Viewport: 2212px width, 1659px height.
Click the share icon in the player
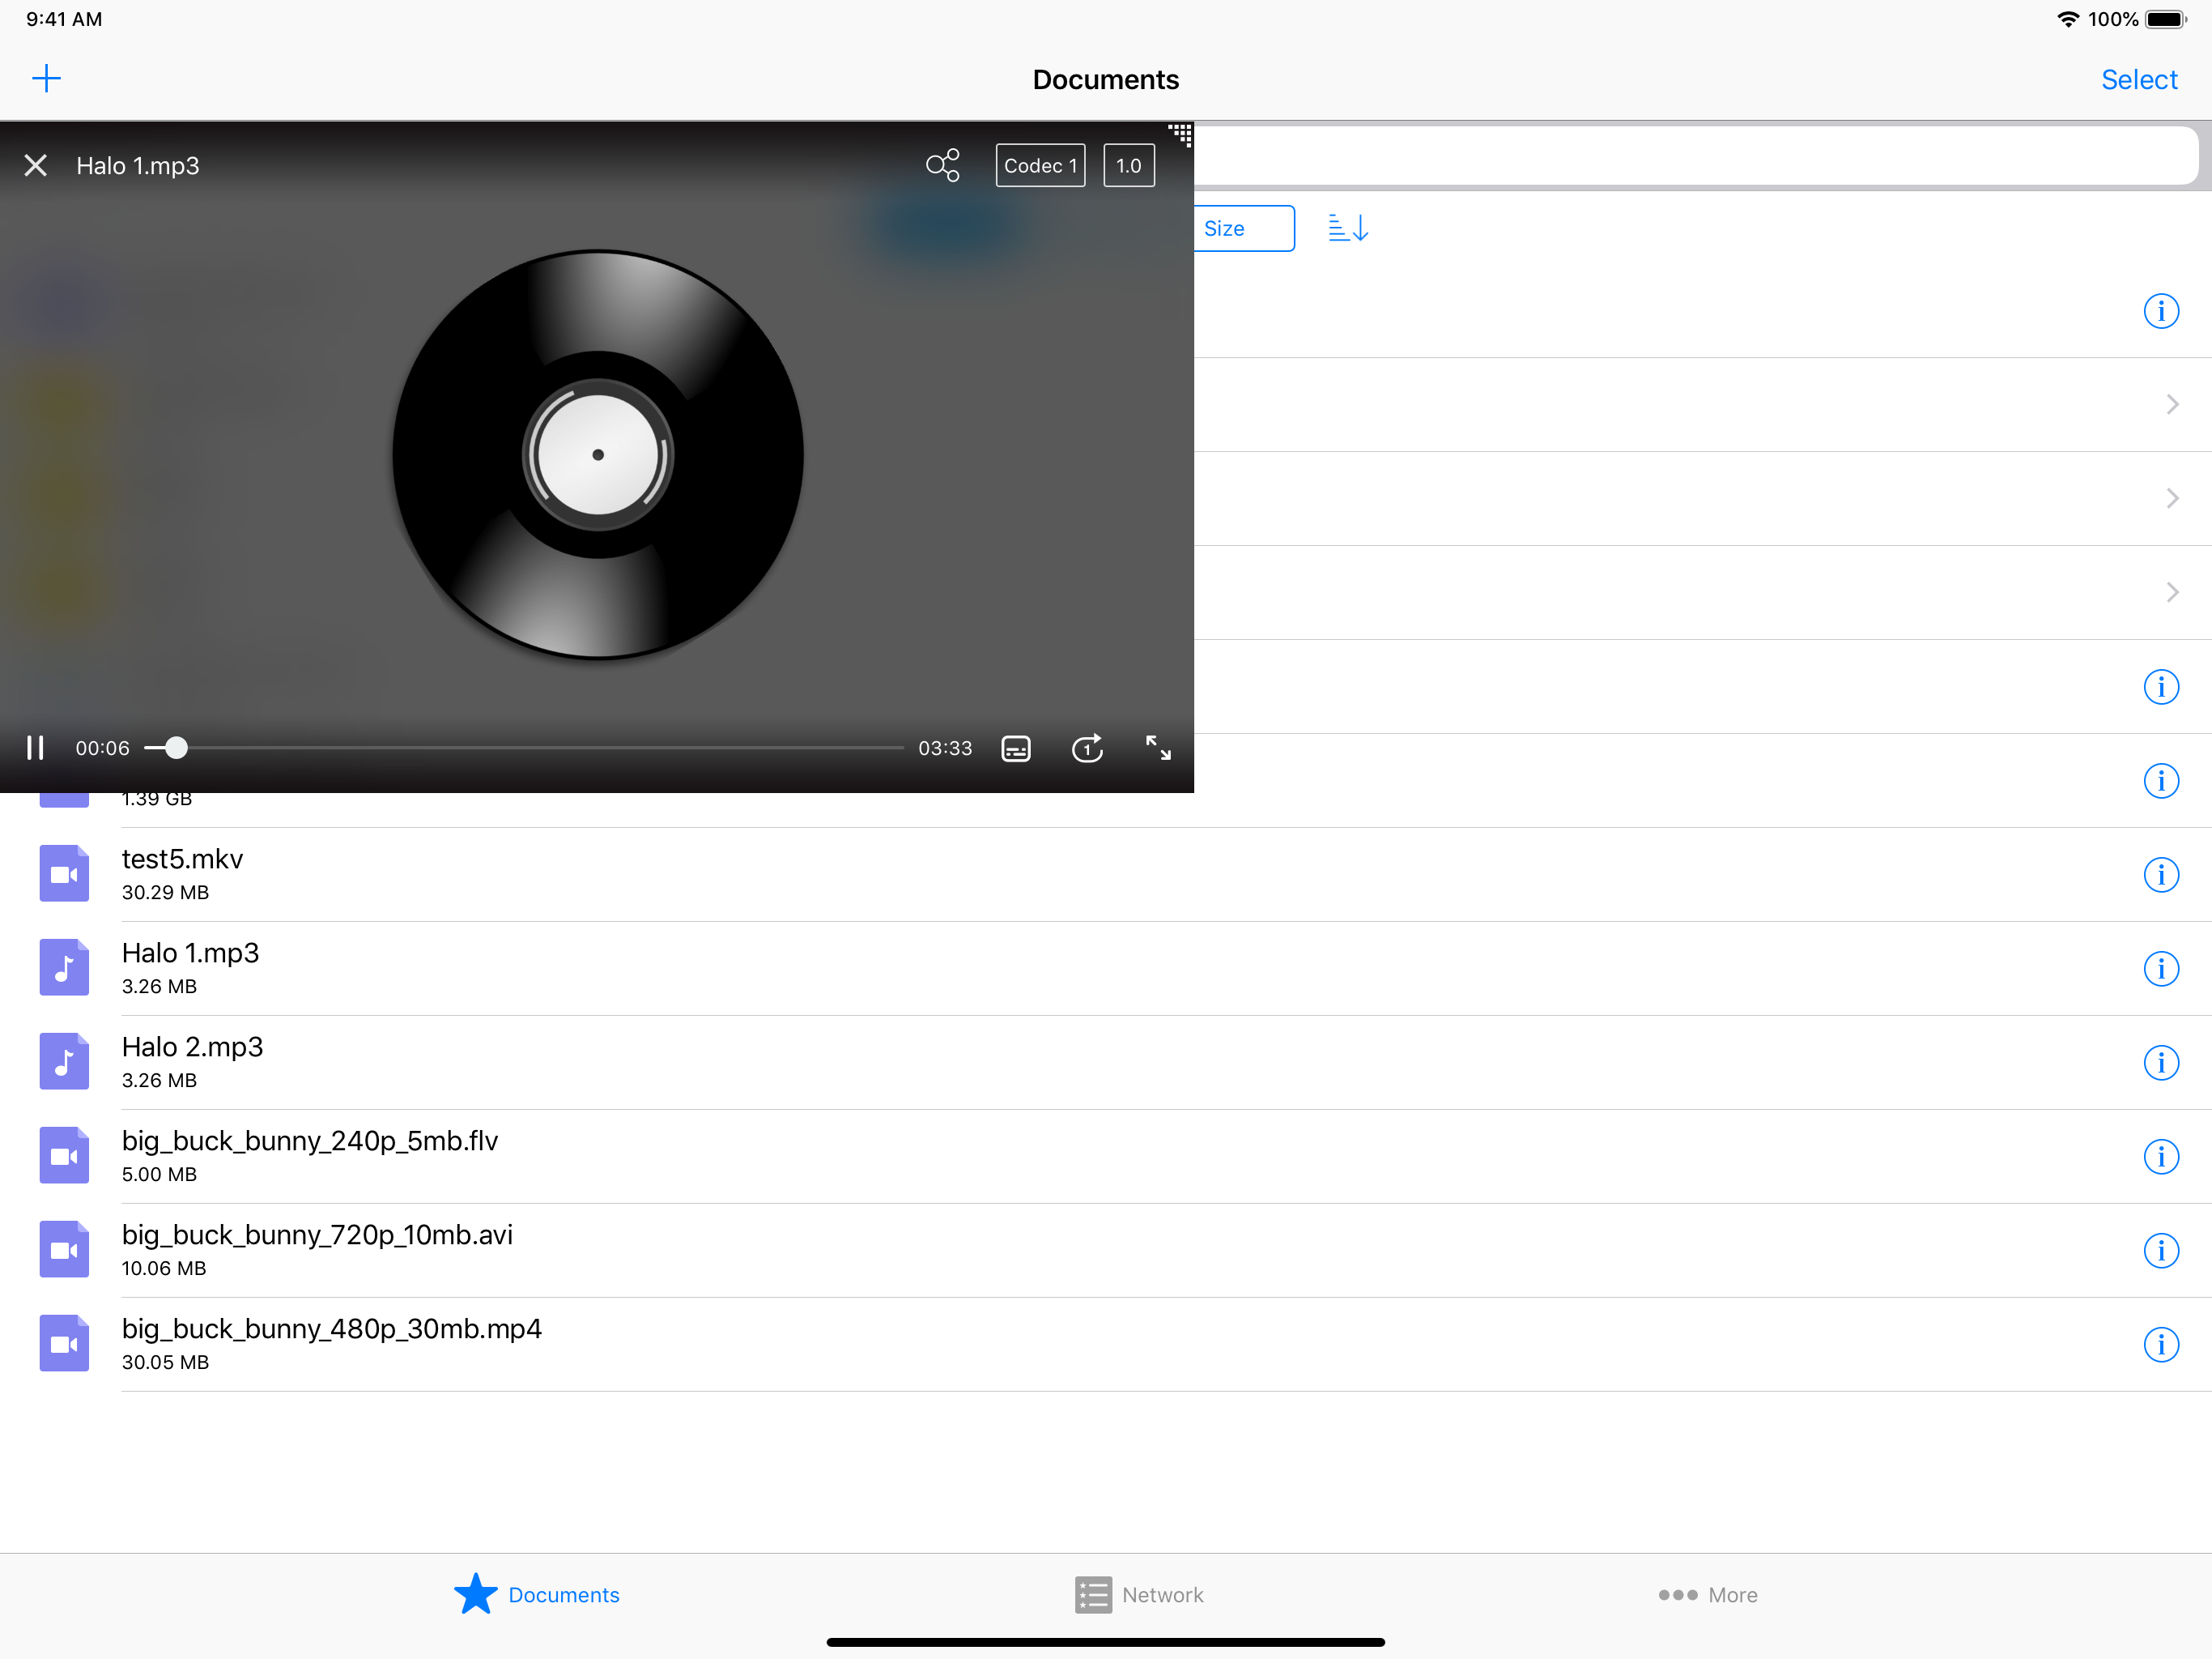point(942,165)
